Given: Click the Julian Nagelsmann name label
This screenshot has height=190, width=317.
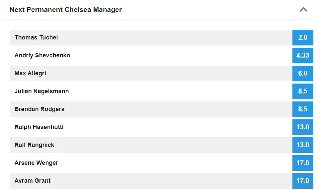Looking at the screenshot, I should point(41,91).
